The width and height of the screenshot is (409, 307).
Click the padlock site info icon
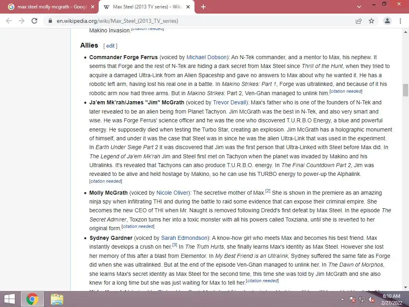pos(50,21)
